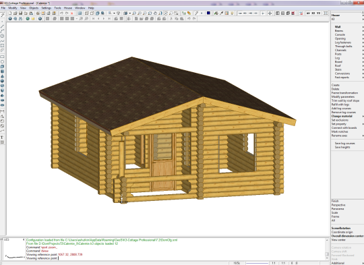Click the next frame arrow icon

tap(104, 19)
